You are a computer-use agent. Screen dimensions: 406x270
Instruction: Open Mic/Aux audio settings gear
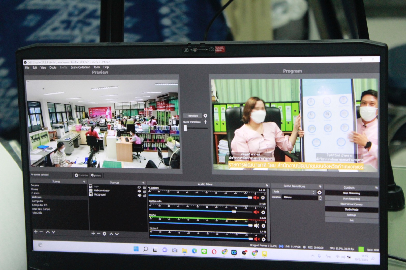tap(263, 226)
